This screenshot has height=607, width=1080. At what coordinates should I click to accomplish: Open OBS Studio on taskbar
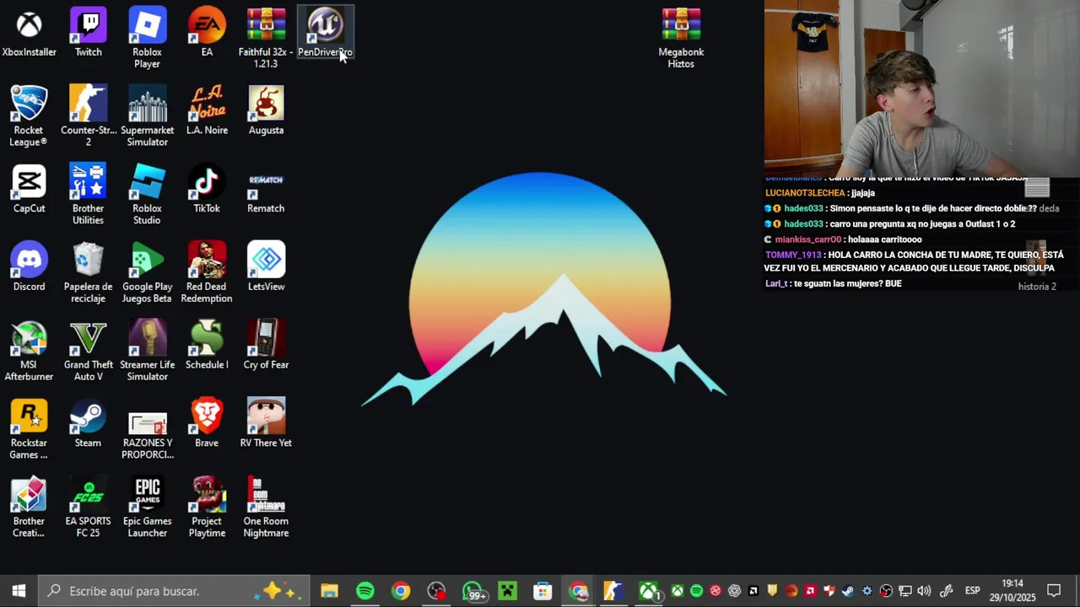436,591
